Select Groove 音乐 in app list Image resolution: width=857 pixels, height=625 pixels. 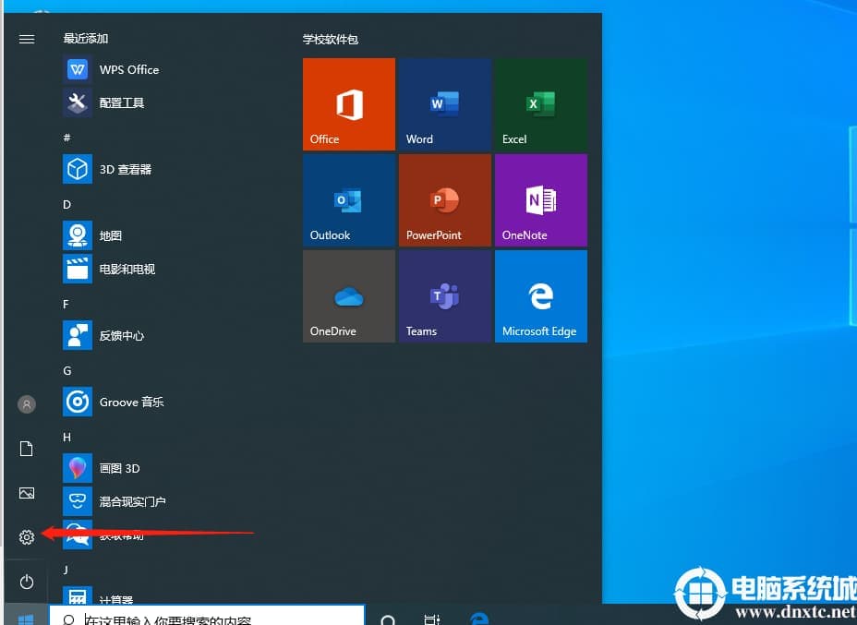[131, 402]
